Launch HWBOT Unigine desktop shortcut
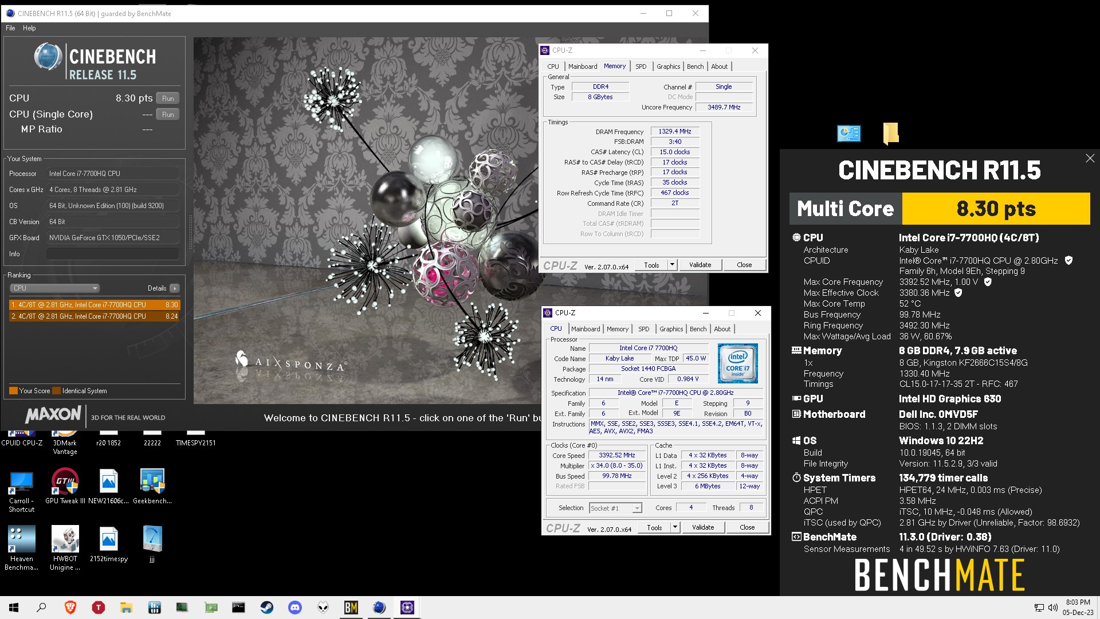Viewport: 1100px width, 619px height. (x=65, y=549)
